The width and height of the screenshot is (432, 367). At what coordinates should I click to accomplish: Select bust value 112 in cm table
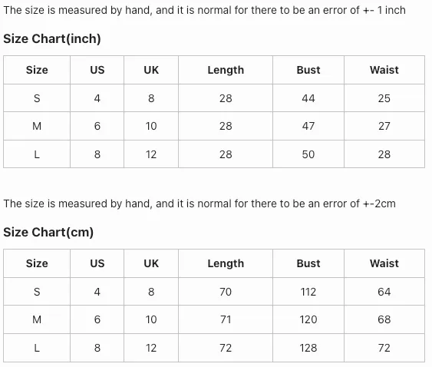tap(308, 292)
